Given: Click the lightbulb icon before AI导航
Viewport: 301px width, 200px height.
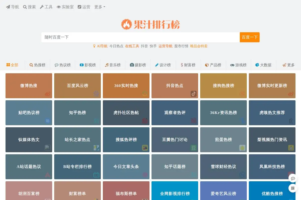Looking at the screenshot, I should (x=94, y=46).
